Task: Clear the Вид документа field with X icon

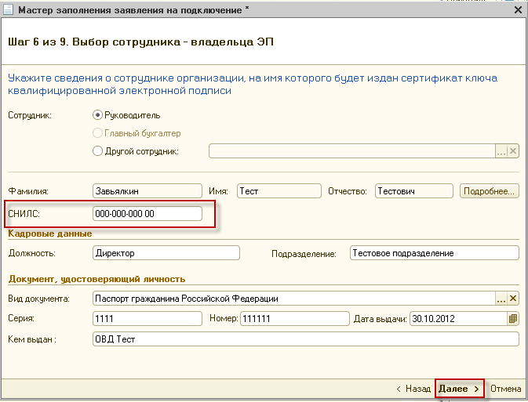Action: click(513, 299)
